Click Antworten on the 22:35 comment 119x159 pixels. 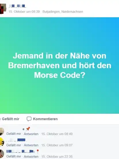click(31, 157)
